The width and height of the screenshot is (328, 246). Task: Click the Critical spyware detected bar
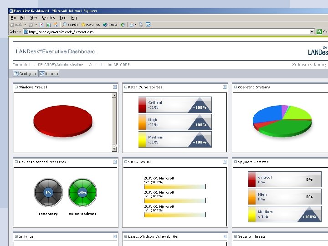tap(285, 179)
